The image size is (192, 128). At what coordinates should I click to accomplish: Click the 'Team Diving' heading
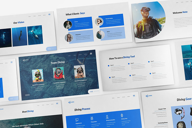[x=58, y=62]
